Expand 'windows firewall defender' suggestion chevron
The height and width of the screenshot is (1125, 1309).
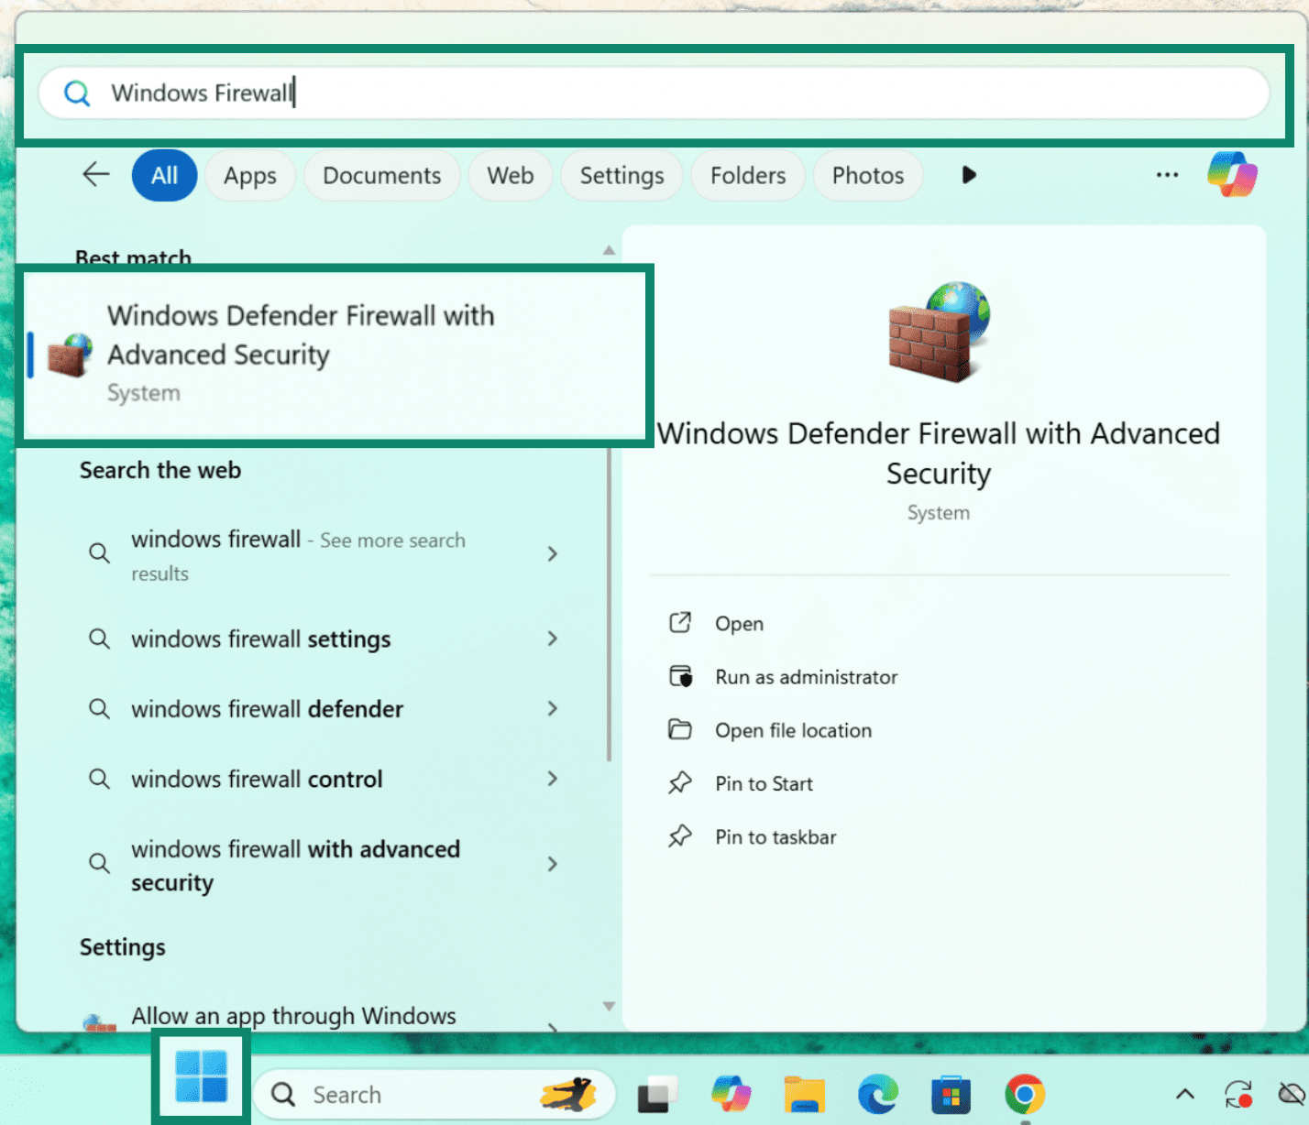point(552,708)
